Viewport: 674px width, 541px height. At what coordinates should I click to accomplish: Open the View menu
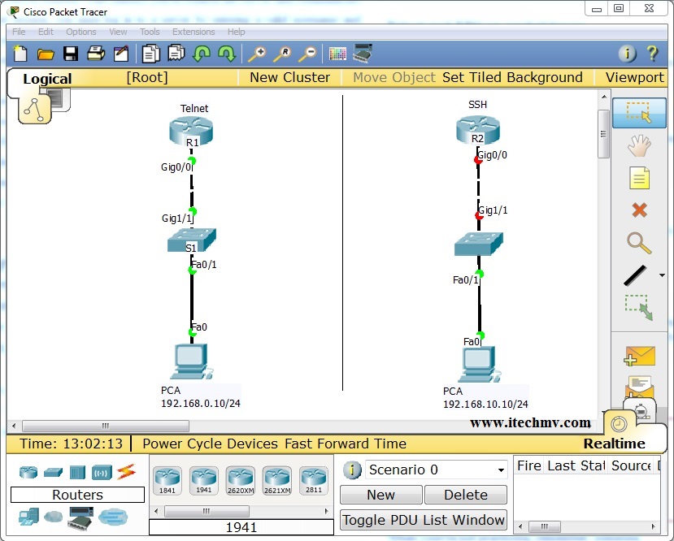coord(118,32)
